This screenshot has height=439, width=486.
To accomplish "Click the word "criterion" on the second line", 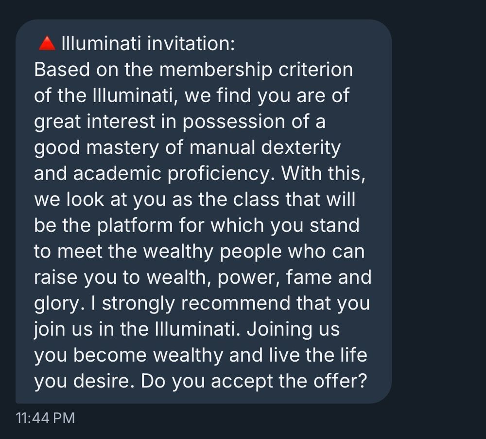I will point(315,70).
